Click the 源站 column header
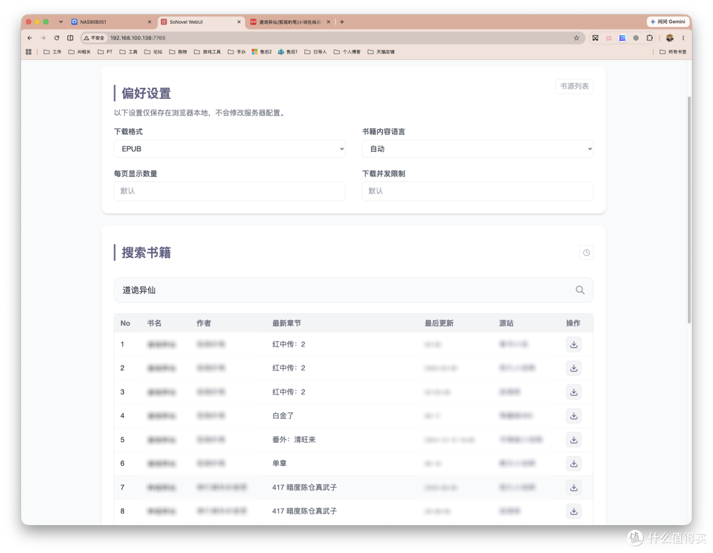Viewport: 713px width, 553px height. tap(506, 323)
